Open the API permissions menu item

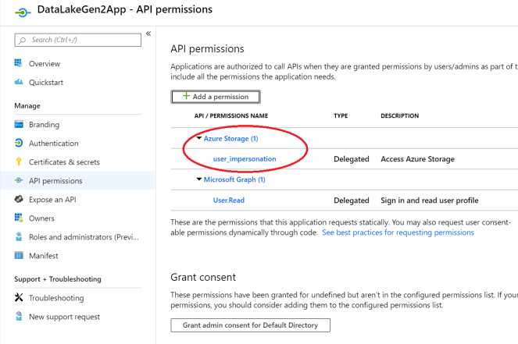[55, 181]
